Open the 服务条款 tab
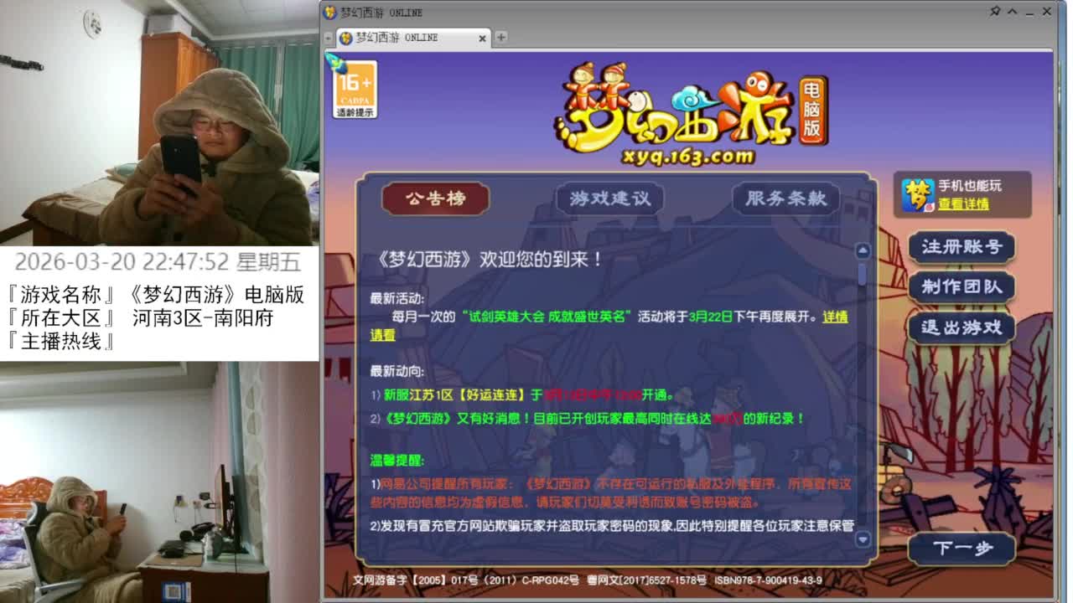 coord(786,198)
